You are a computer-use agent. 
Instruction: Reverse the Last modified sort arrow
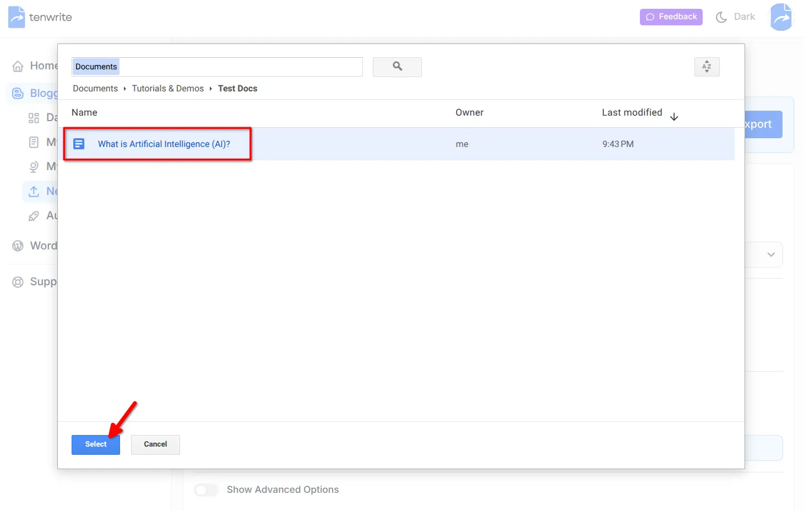[x=674, y=116]
